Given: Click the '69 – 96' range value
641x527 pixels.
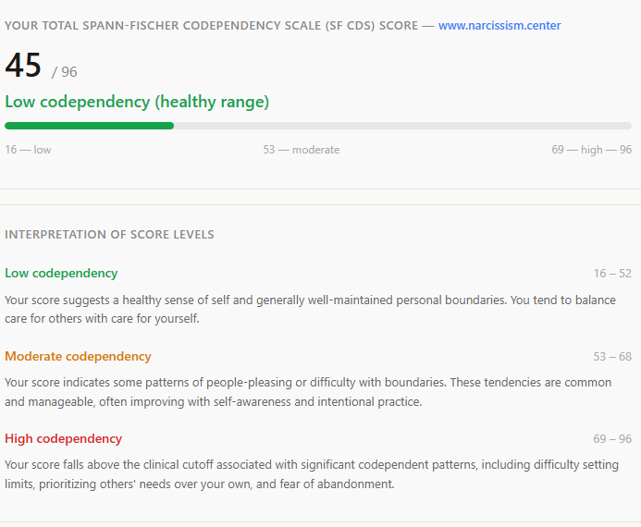Looking at the screenshot, I should [x=612, y=439].
